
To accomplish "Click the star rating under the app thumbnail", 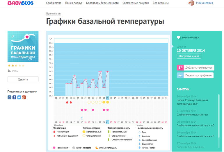I will tap(16, 66).
